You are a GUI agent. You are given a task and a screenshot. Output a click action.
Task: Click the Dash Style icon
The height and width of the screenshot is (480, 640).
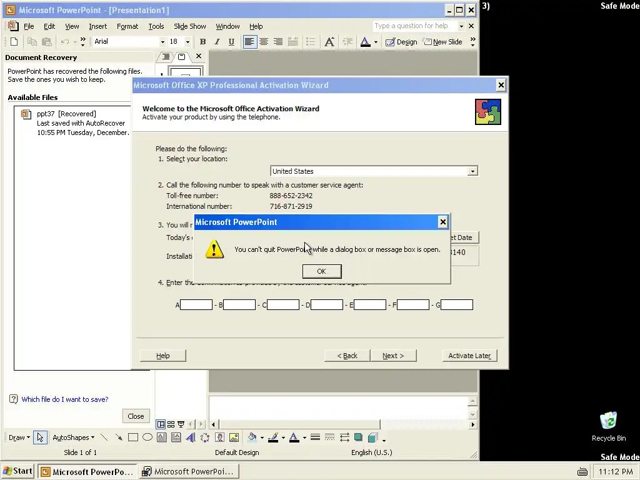tap(329, 437)
